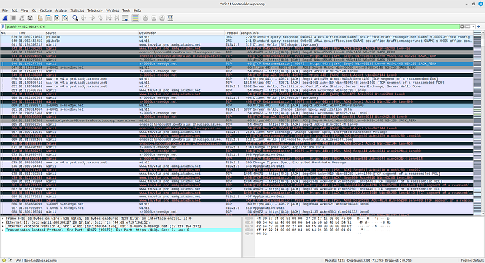Screen dimensions: 485x263
Task: Open the Help menu
Action: point(138,10)
